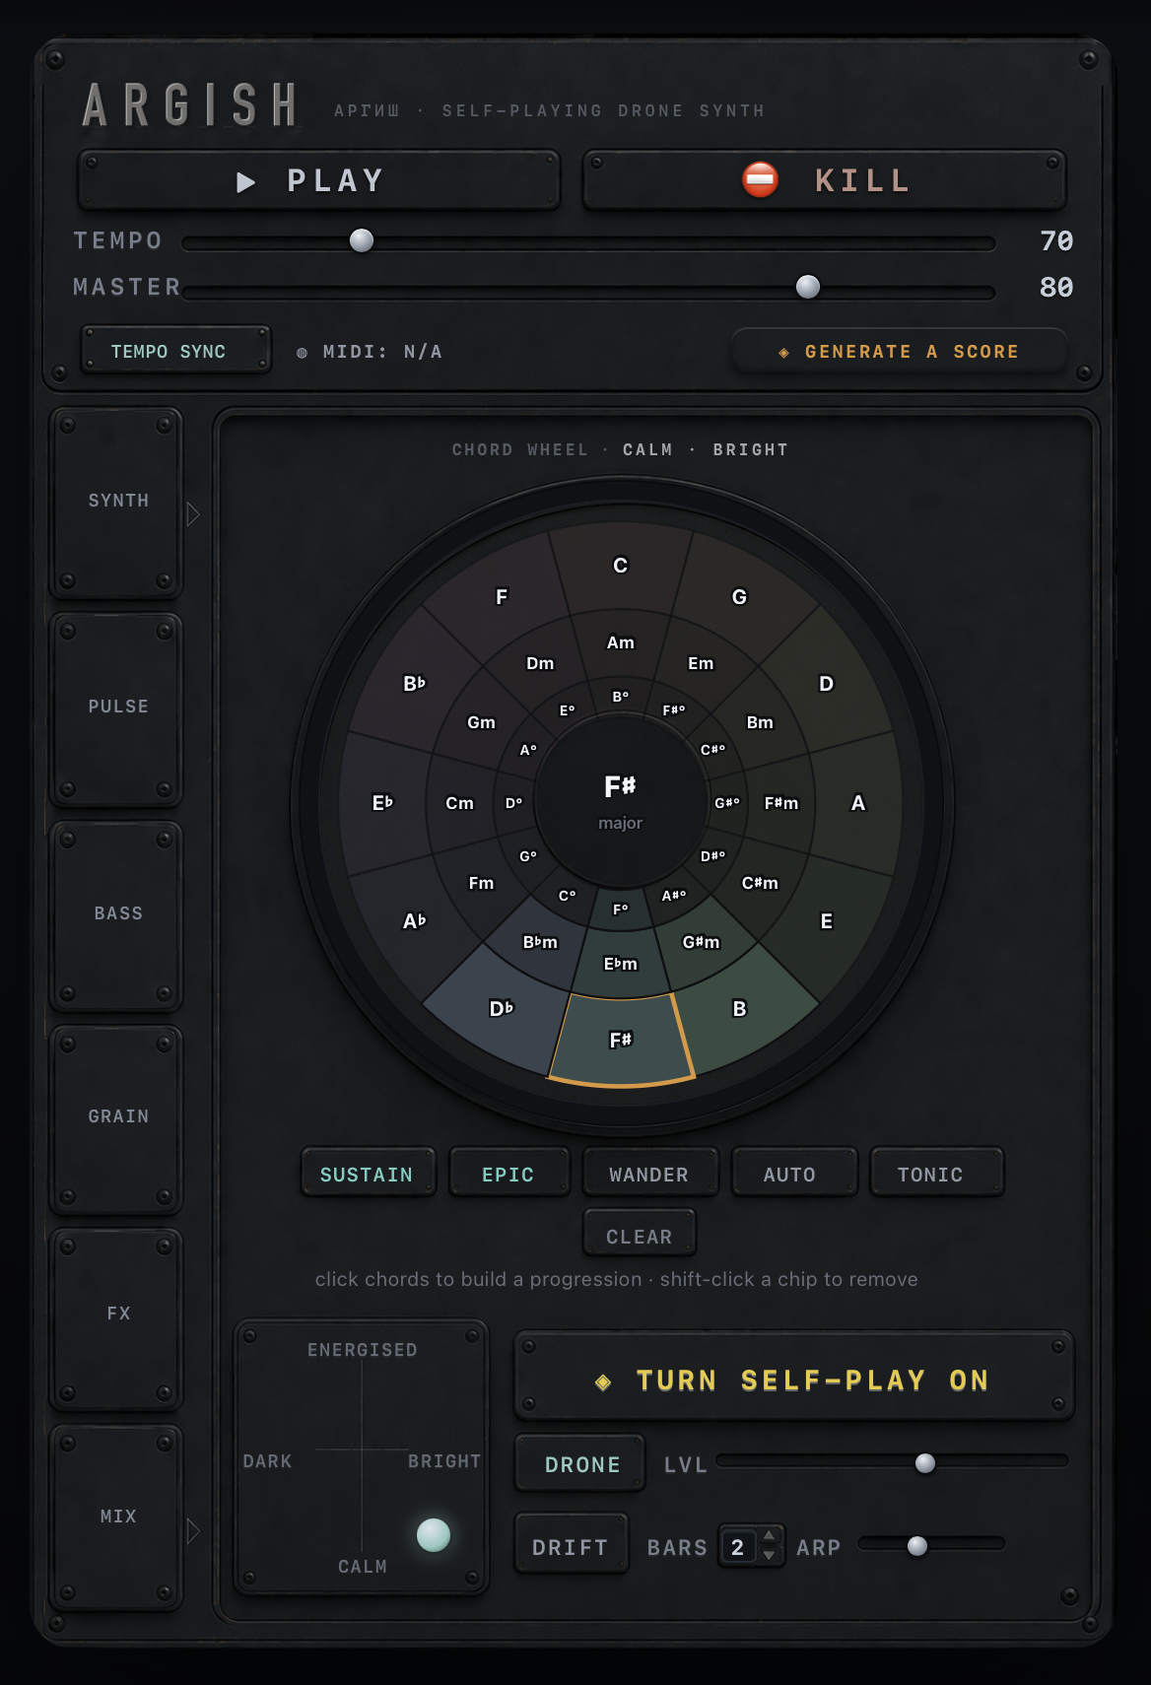Select Gm chord on wheel

tap(481, 722)
